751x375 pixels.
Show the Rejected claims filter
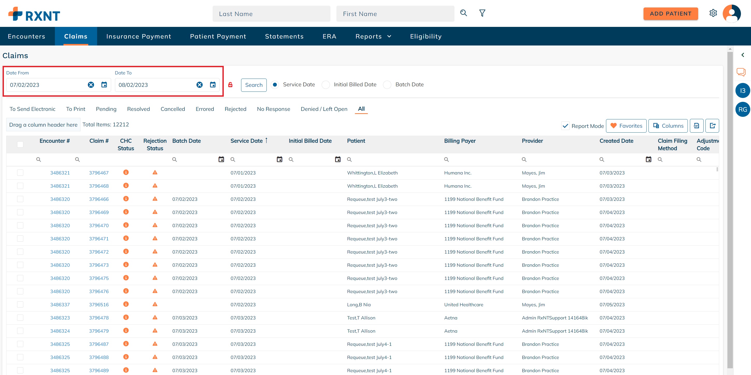tap(235, 109)
